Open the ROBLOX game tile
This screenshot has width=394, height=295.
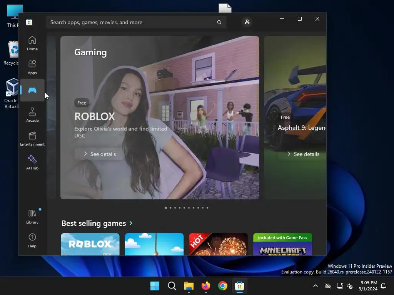click(90, 244)
